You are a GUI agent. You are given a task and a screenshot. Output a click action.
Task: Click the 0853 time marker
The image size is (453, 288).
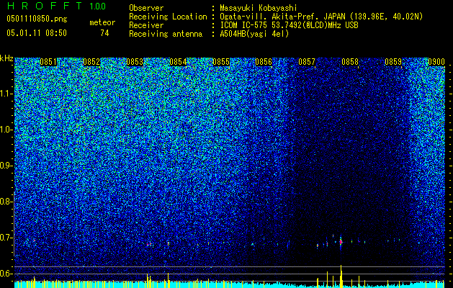[135, 62]
